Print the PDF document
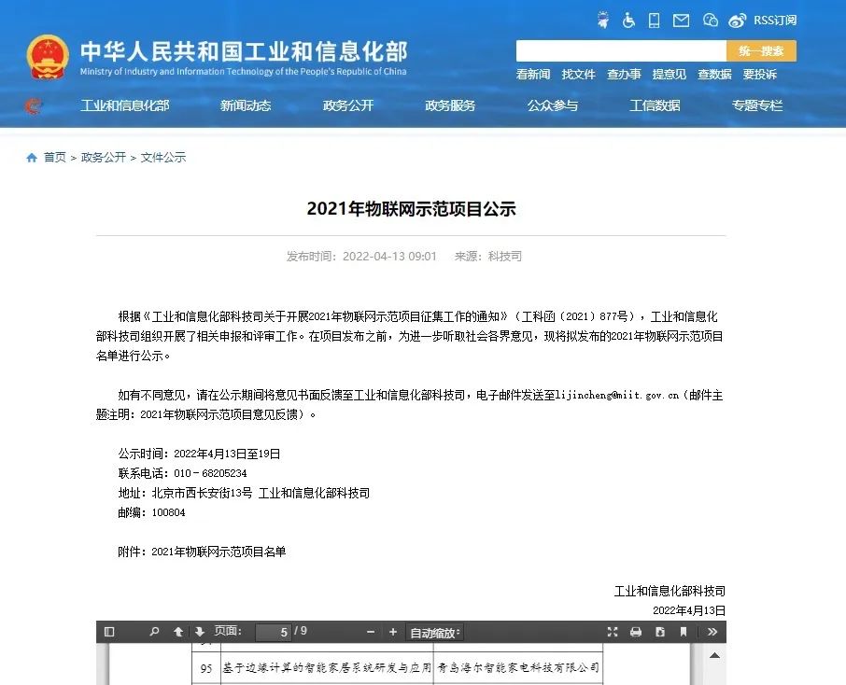Viewport: 846px width, 685px height. click(636, 632)
